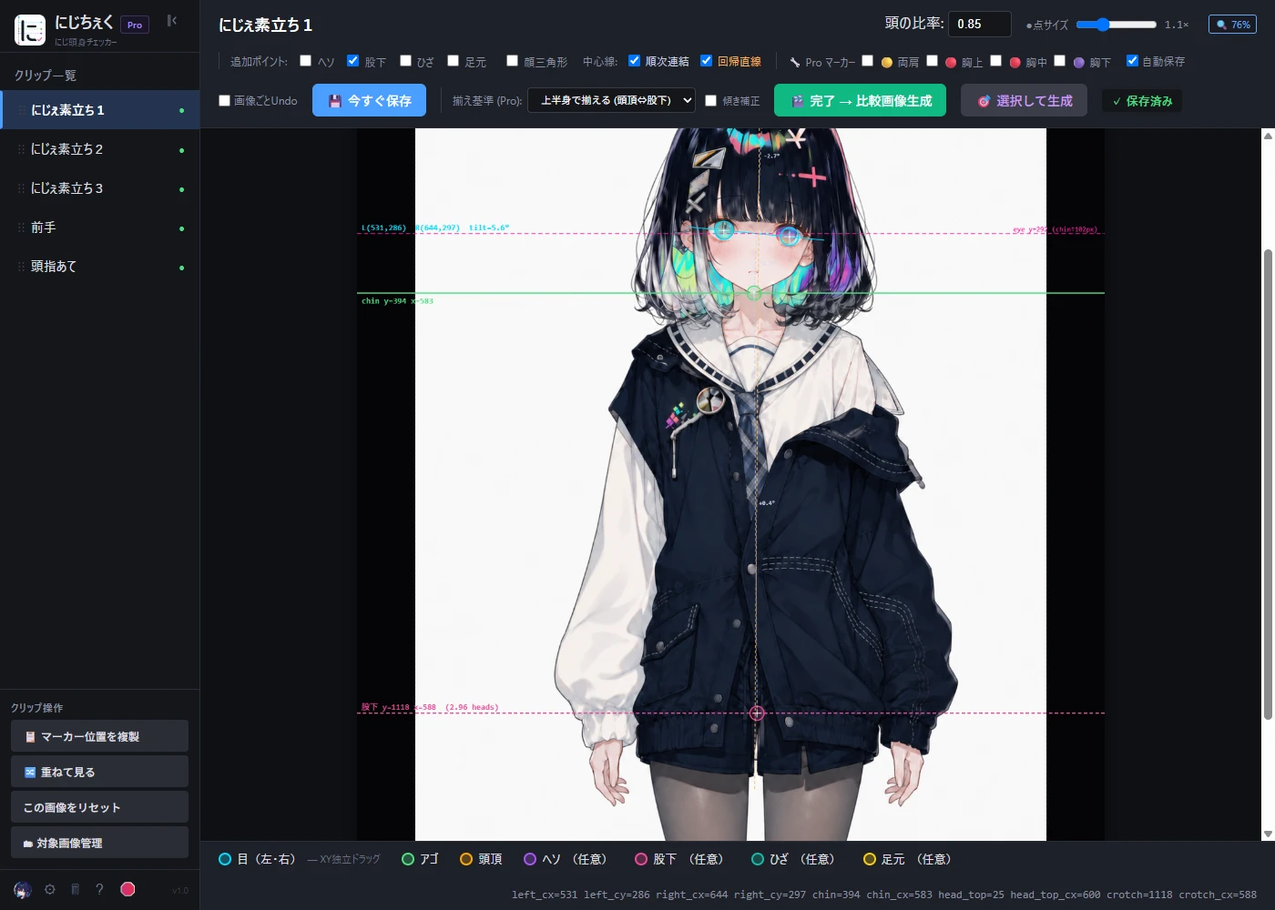Image resolution: width=1275 pixels, height=910 pixels.
Task: Toggle the 顔三角形 checkbox
Action: (x=513, y=61)
